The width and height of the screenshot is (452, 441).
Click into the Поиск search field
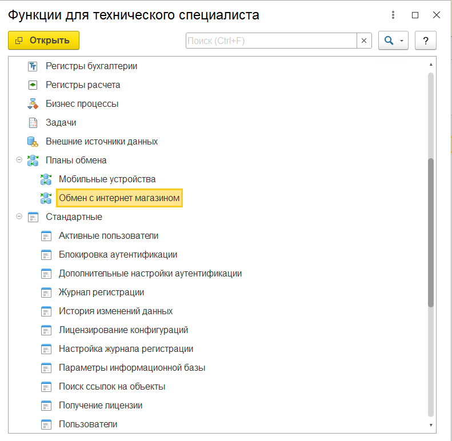[271, 41]
